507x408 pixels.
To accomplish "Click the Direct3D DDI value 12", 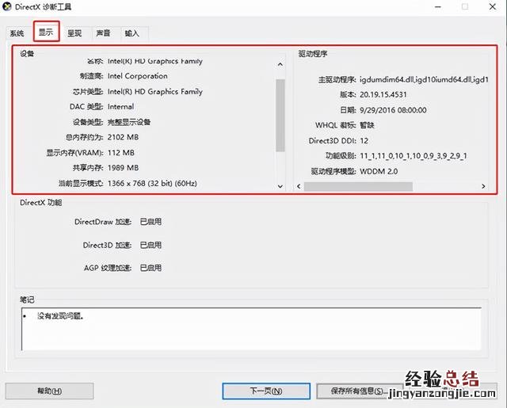I will (x=364, y=141).
